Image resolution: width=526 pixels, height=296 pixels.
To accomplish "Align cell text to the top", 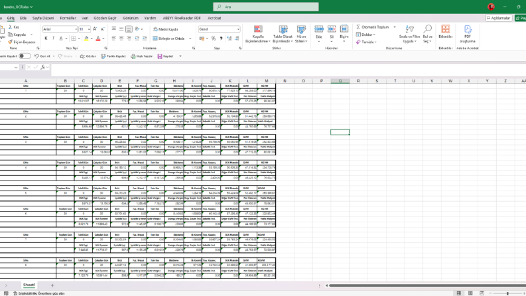I will [x=113, y=29].
